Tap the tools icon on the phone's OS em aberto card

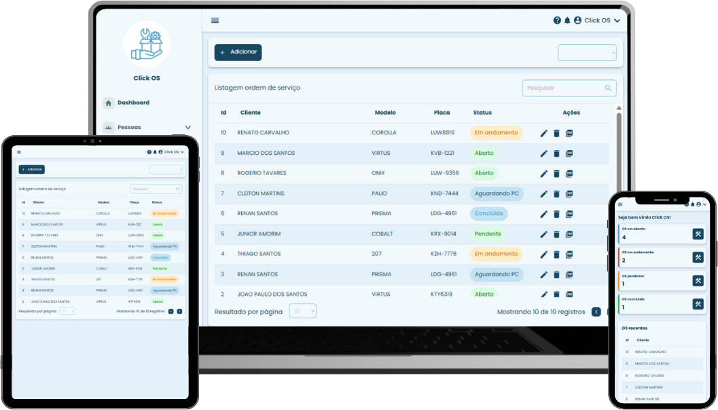(x=698, y=234)
